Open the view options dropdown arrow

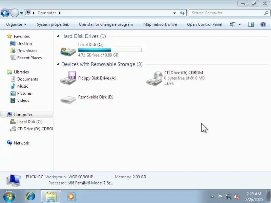click(x=240, y=24)
